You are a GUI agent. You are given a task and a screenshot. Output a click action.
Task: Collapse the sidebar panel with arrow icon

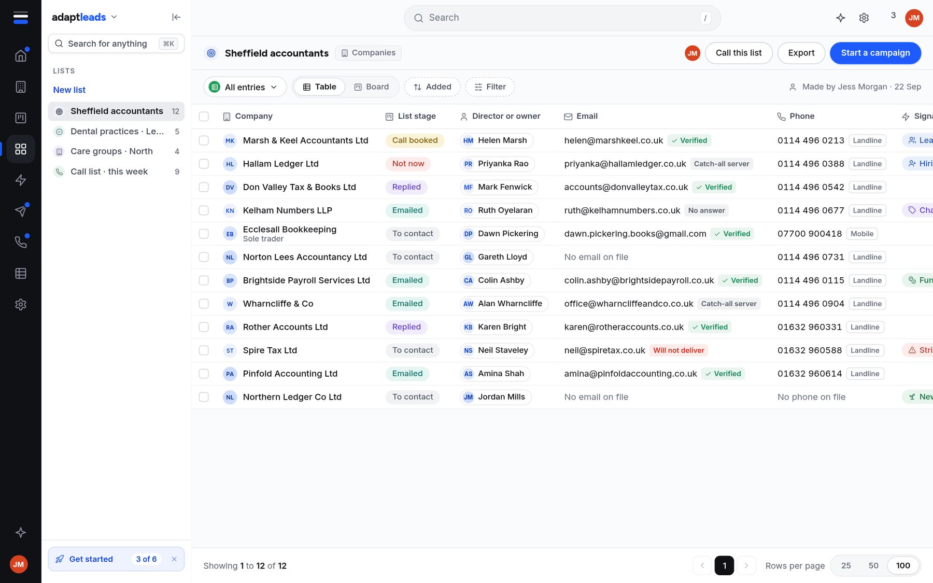click(x=176, y=17)
